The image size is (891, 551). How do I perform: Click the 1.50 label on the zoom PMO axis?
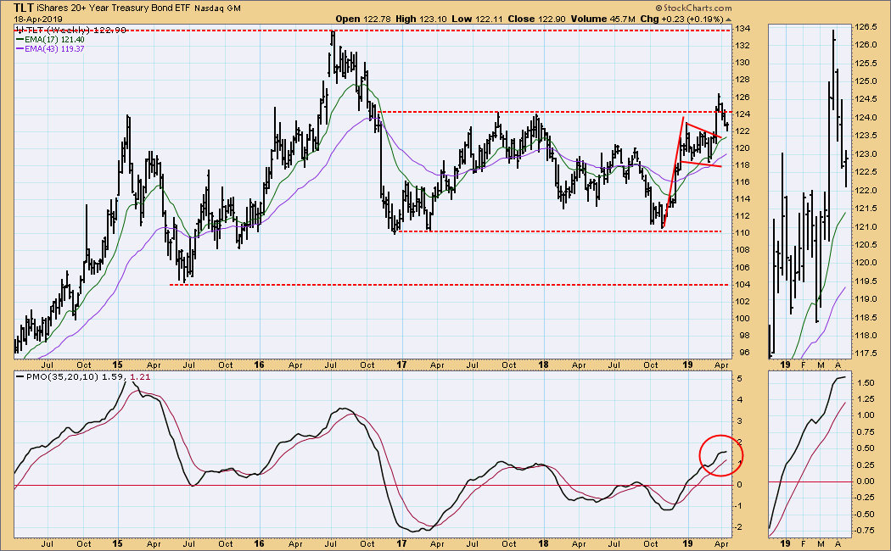tap(866, 383)
